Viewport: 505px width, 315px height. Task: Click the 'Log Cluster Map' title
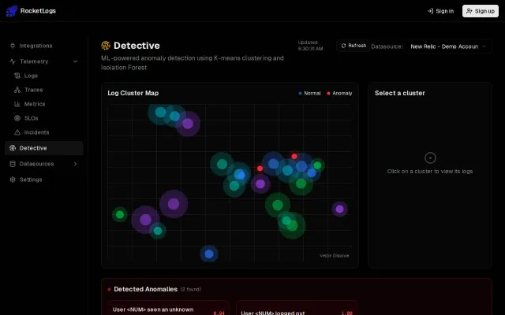coord(133,93)
